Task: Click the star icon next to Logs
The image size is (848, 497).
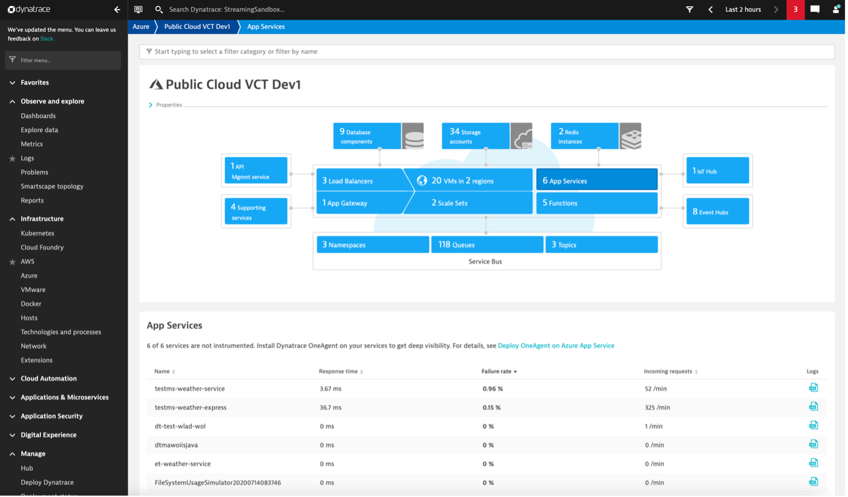Action: pos(12,159)
